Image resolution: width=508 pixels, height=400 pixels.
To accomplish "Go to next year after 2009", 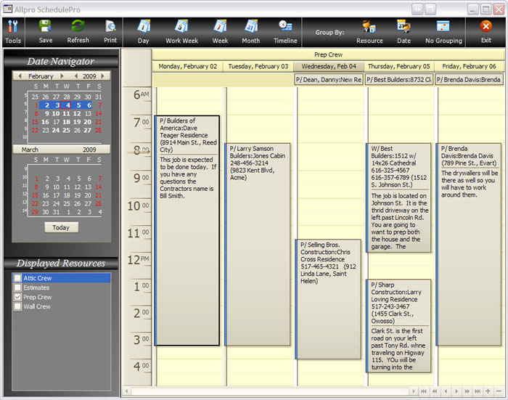I will pos(103,75).
